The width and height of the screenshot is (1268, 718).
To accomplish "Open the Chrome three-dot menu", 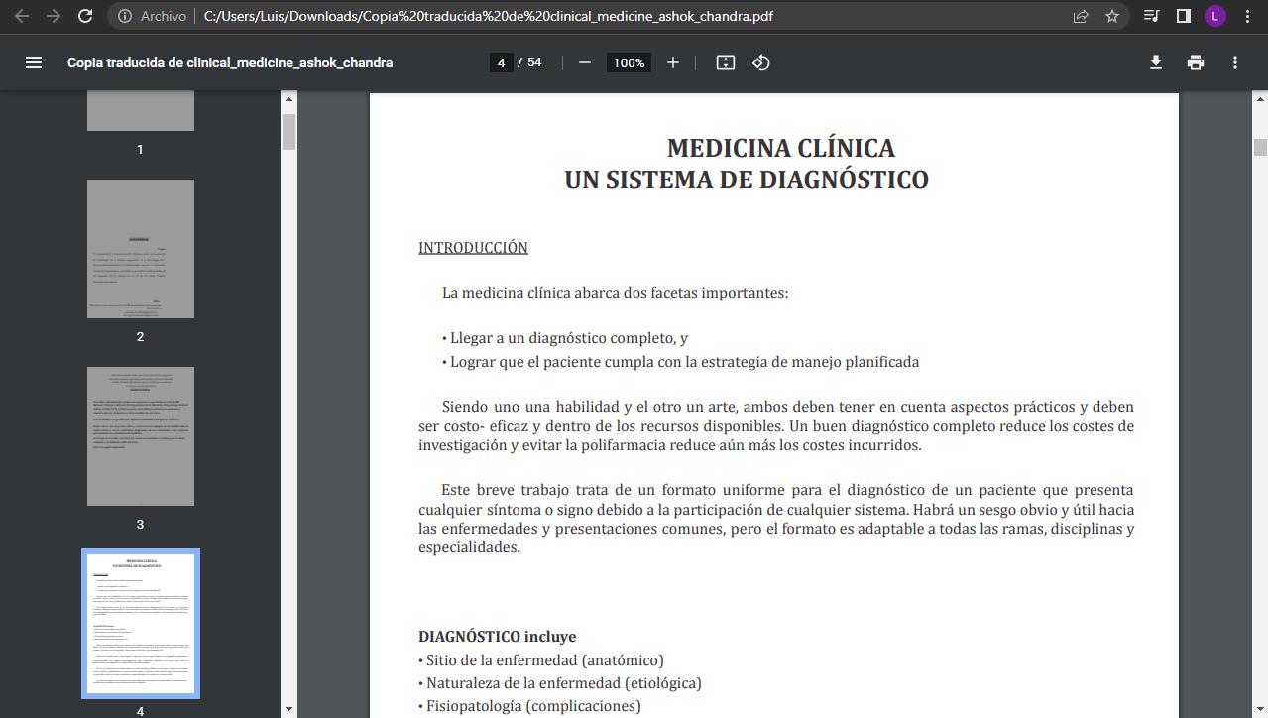I will [x=1248, y=16].
